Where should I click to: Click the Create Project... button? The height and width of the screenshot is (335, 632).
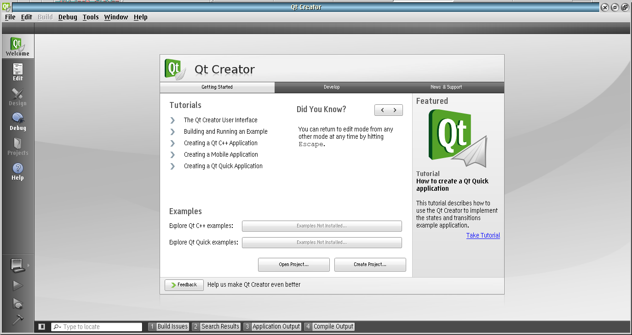370,265
